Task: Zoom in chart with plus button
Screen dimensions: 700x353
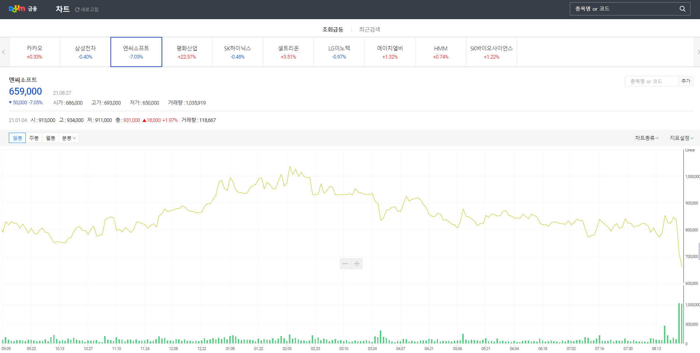Action: [x=357, y=263]
